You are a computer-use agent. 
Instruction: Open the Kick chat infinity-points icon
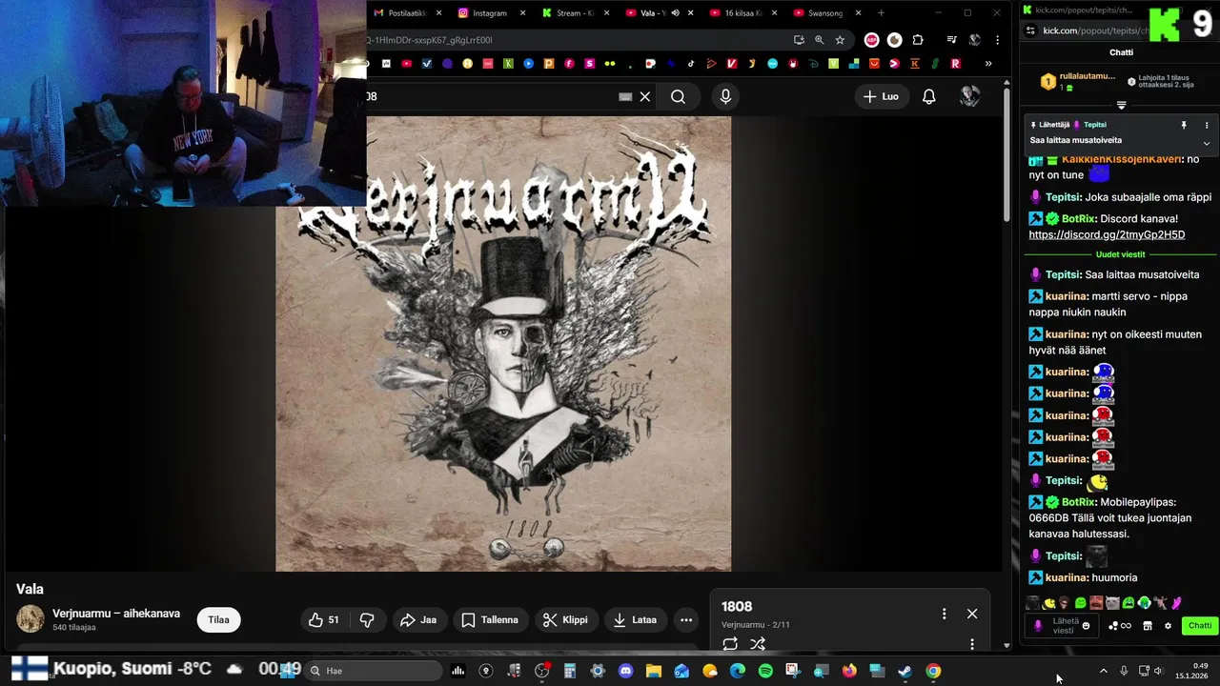click(1119, 626)
